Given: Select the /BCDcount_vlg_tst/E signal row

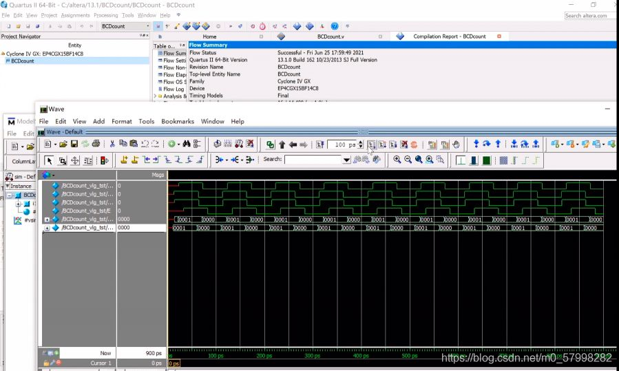Looking at the screenshot, I should click(85, 211).
